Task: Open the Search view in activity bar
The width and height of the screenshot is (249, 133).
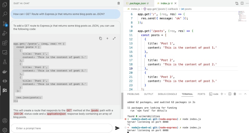Action: coord(5,14)
